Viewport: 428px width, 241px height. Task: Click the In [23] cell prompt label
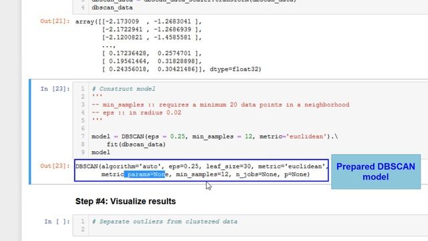pyautogui.click(x=55, y=89)
